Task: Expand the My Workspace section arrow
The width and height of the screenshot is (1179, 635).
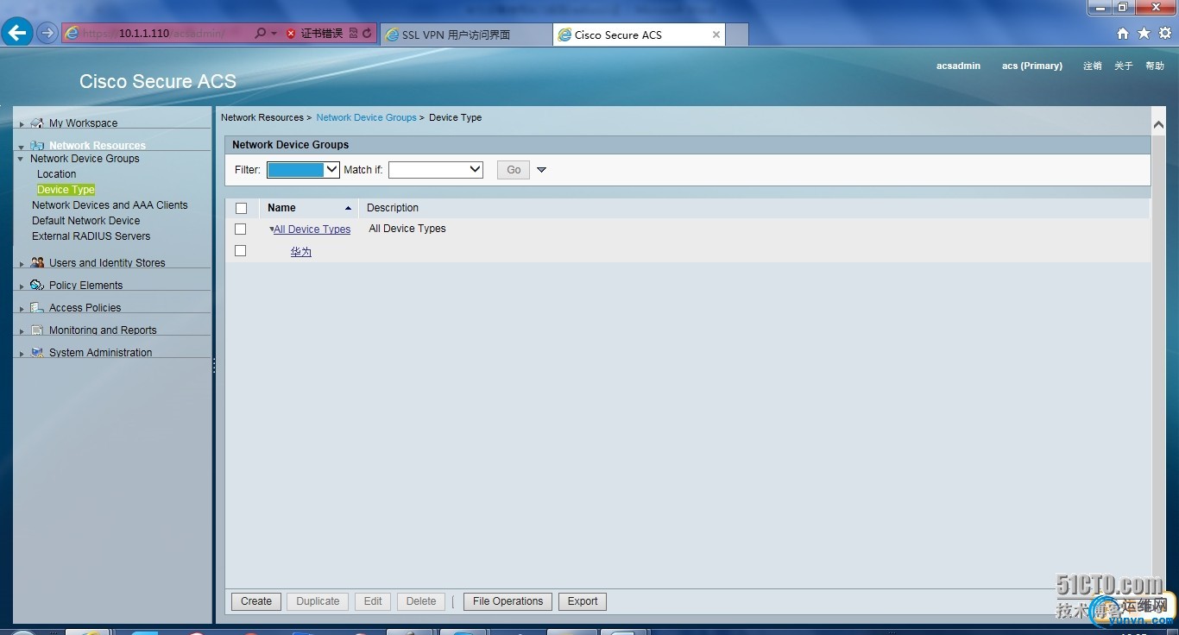Action: 22,124
